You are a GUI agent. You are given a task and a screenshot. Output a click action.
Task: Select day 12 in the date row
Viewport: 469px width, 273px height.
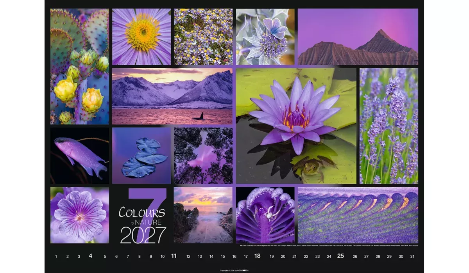click(188, 257)
